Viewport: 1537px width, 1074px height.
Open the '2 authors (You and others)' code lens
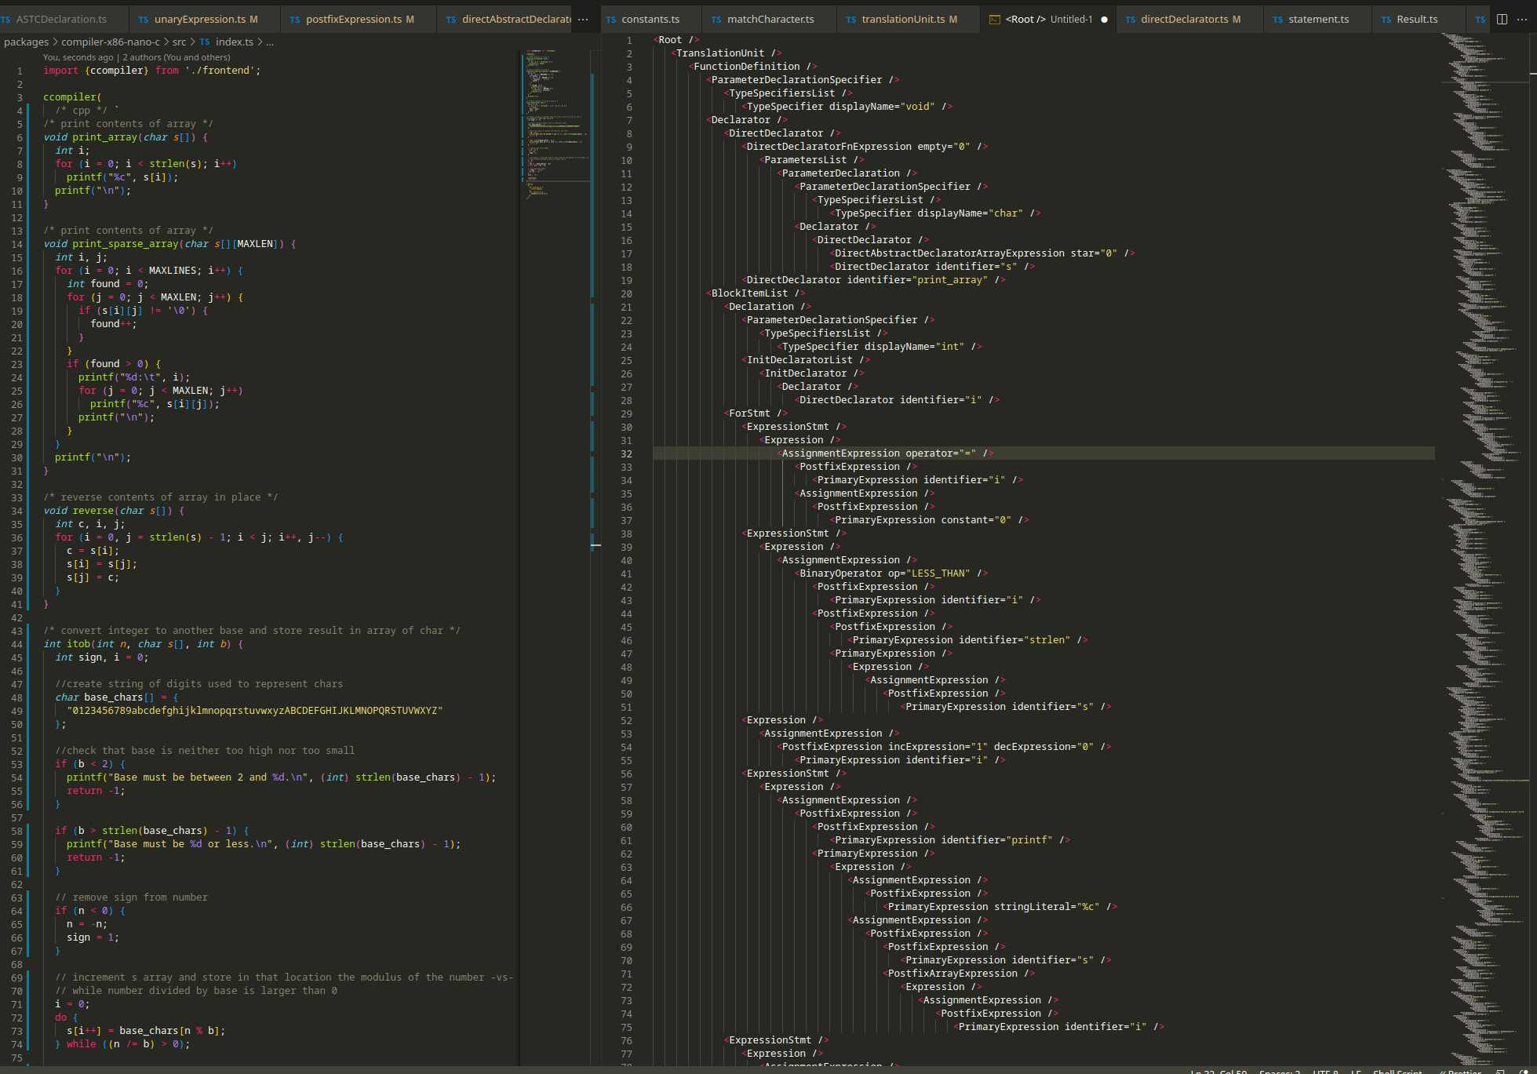tap(177, 57)
